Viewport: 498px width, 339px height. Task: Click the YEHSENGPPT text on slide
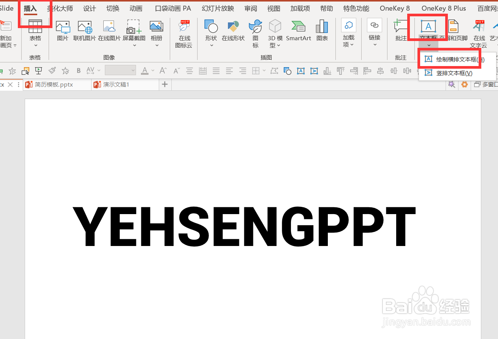(x=244, y=226)
